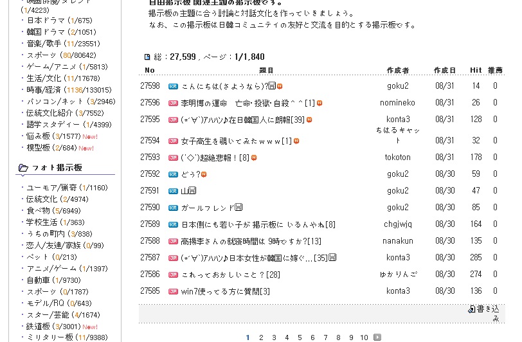The height and width of the screenshot is (342, 522).
Task: Click the folder icon beside フォト掲示板
Action: click(23, 168)
